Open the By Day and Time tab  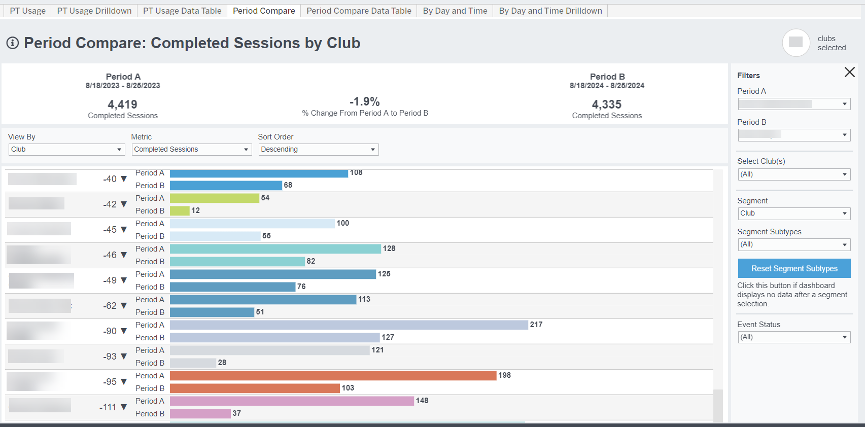coord(455,10)
